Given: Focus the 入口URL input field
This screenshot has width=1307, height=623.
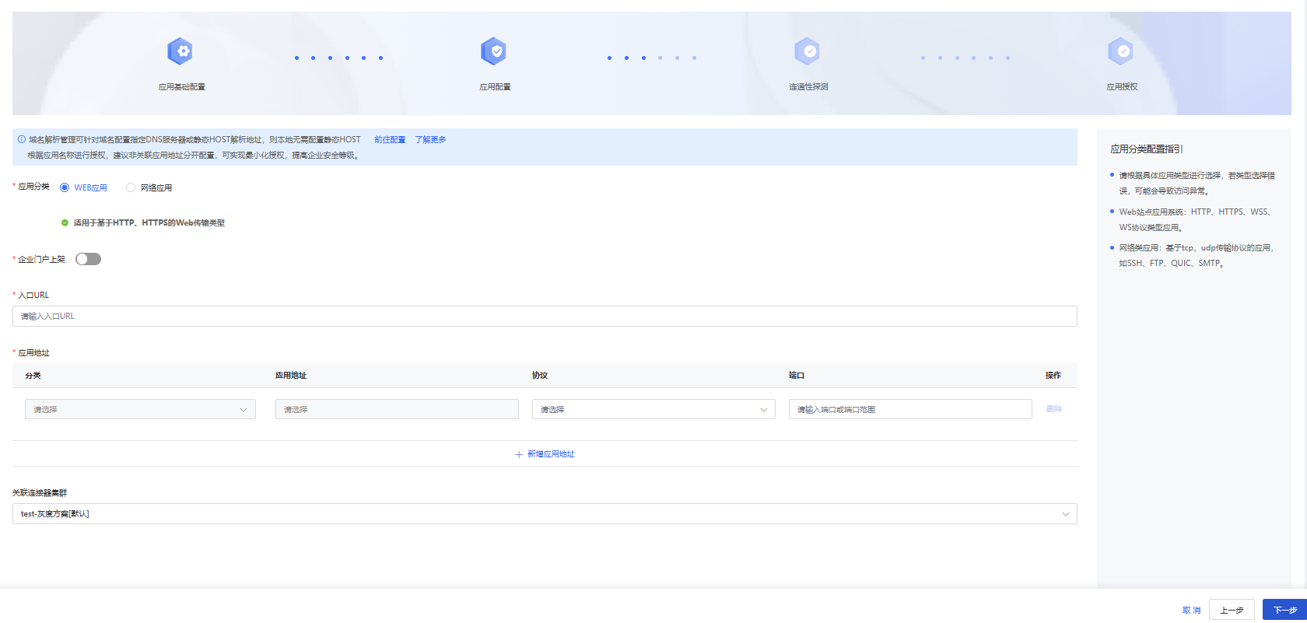Looking at the screenshot, I should tap(545, 316).
